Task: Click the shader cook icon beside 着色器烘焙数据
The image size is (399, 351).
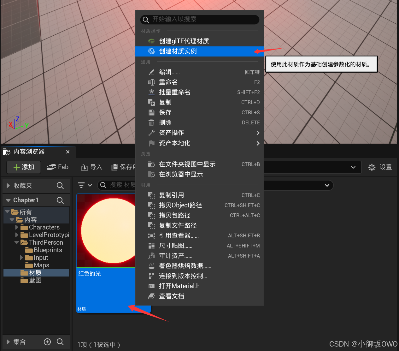Action: (152, 266)
